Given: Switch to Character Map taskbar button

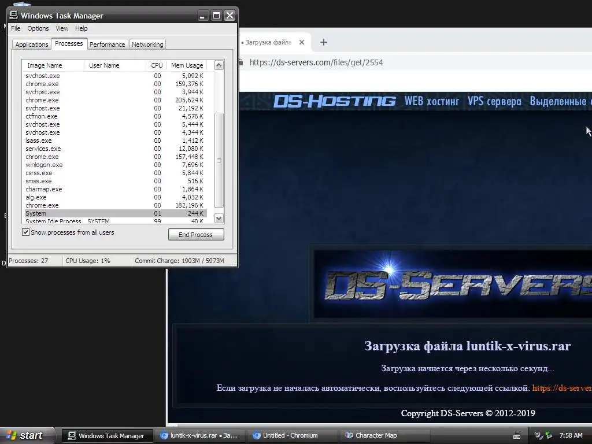Looking at the screenshot, I should tap(384, 436).
